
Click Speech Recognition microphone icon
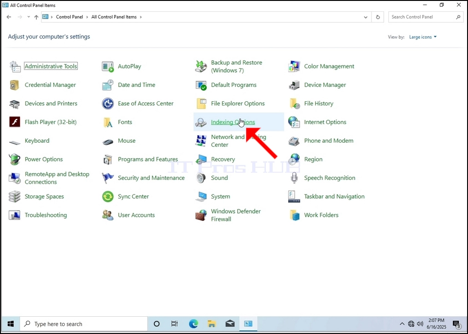pos(294,178)
